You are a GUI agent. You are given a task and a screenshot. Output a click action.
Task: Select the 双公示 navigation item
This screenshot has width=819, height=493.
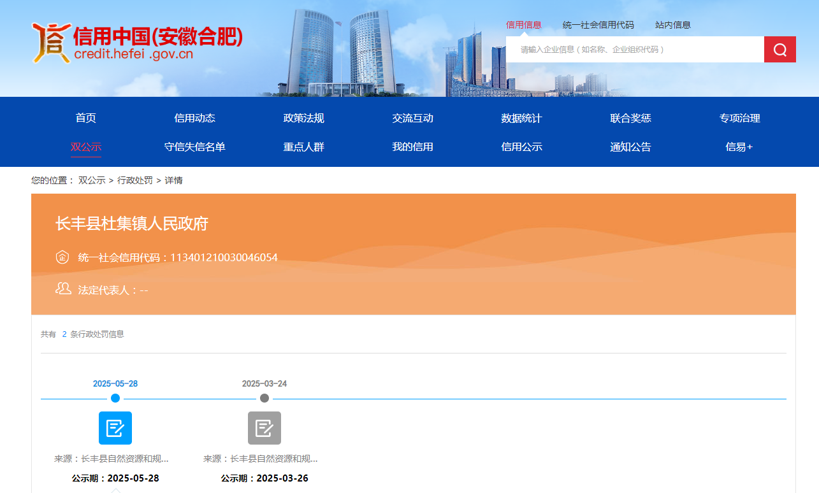click(x=86, y=147)
